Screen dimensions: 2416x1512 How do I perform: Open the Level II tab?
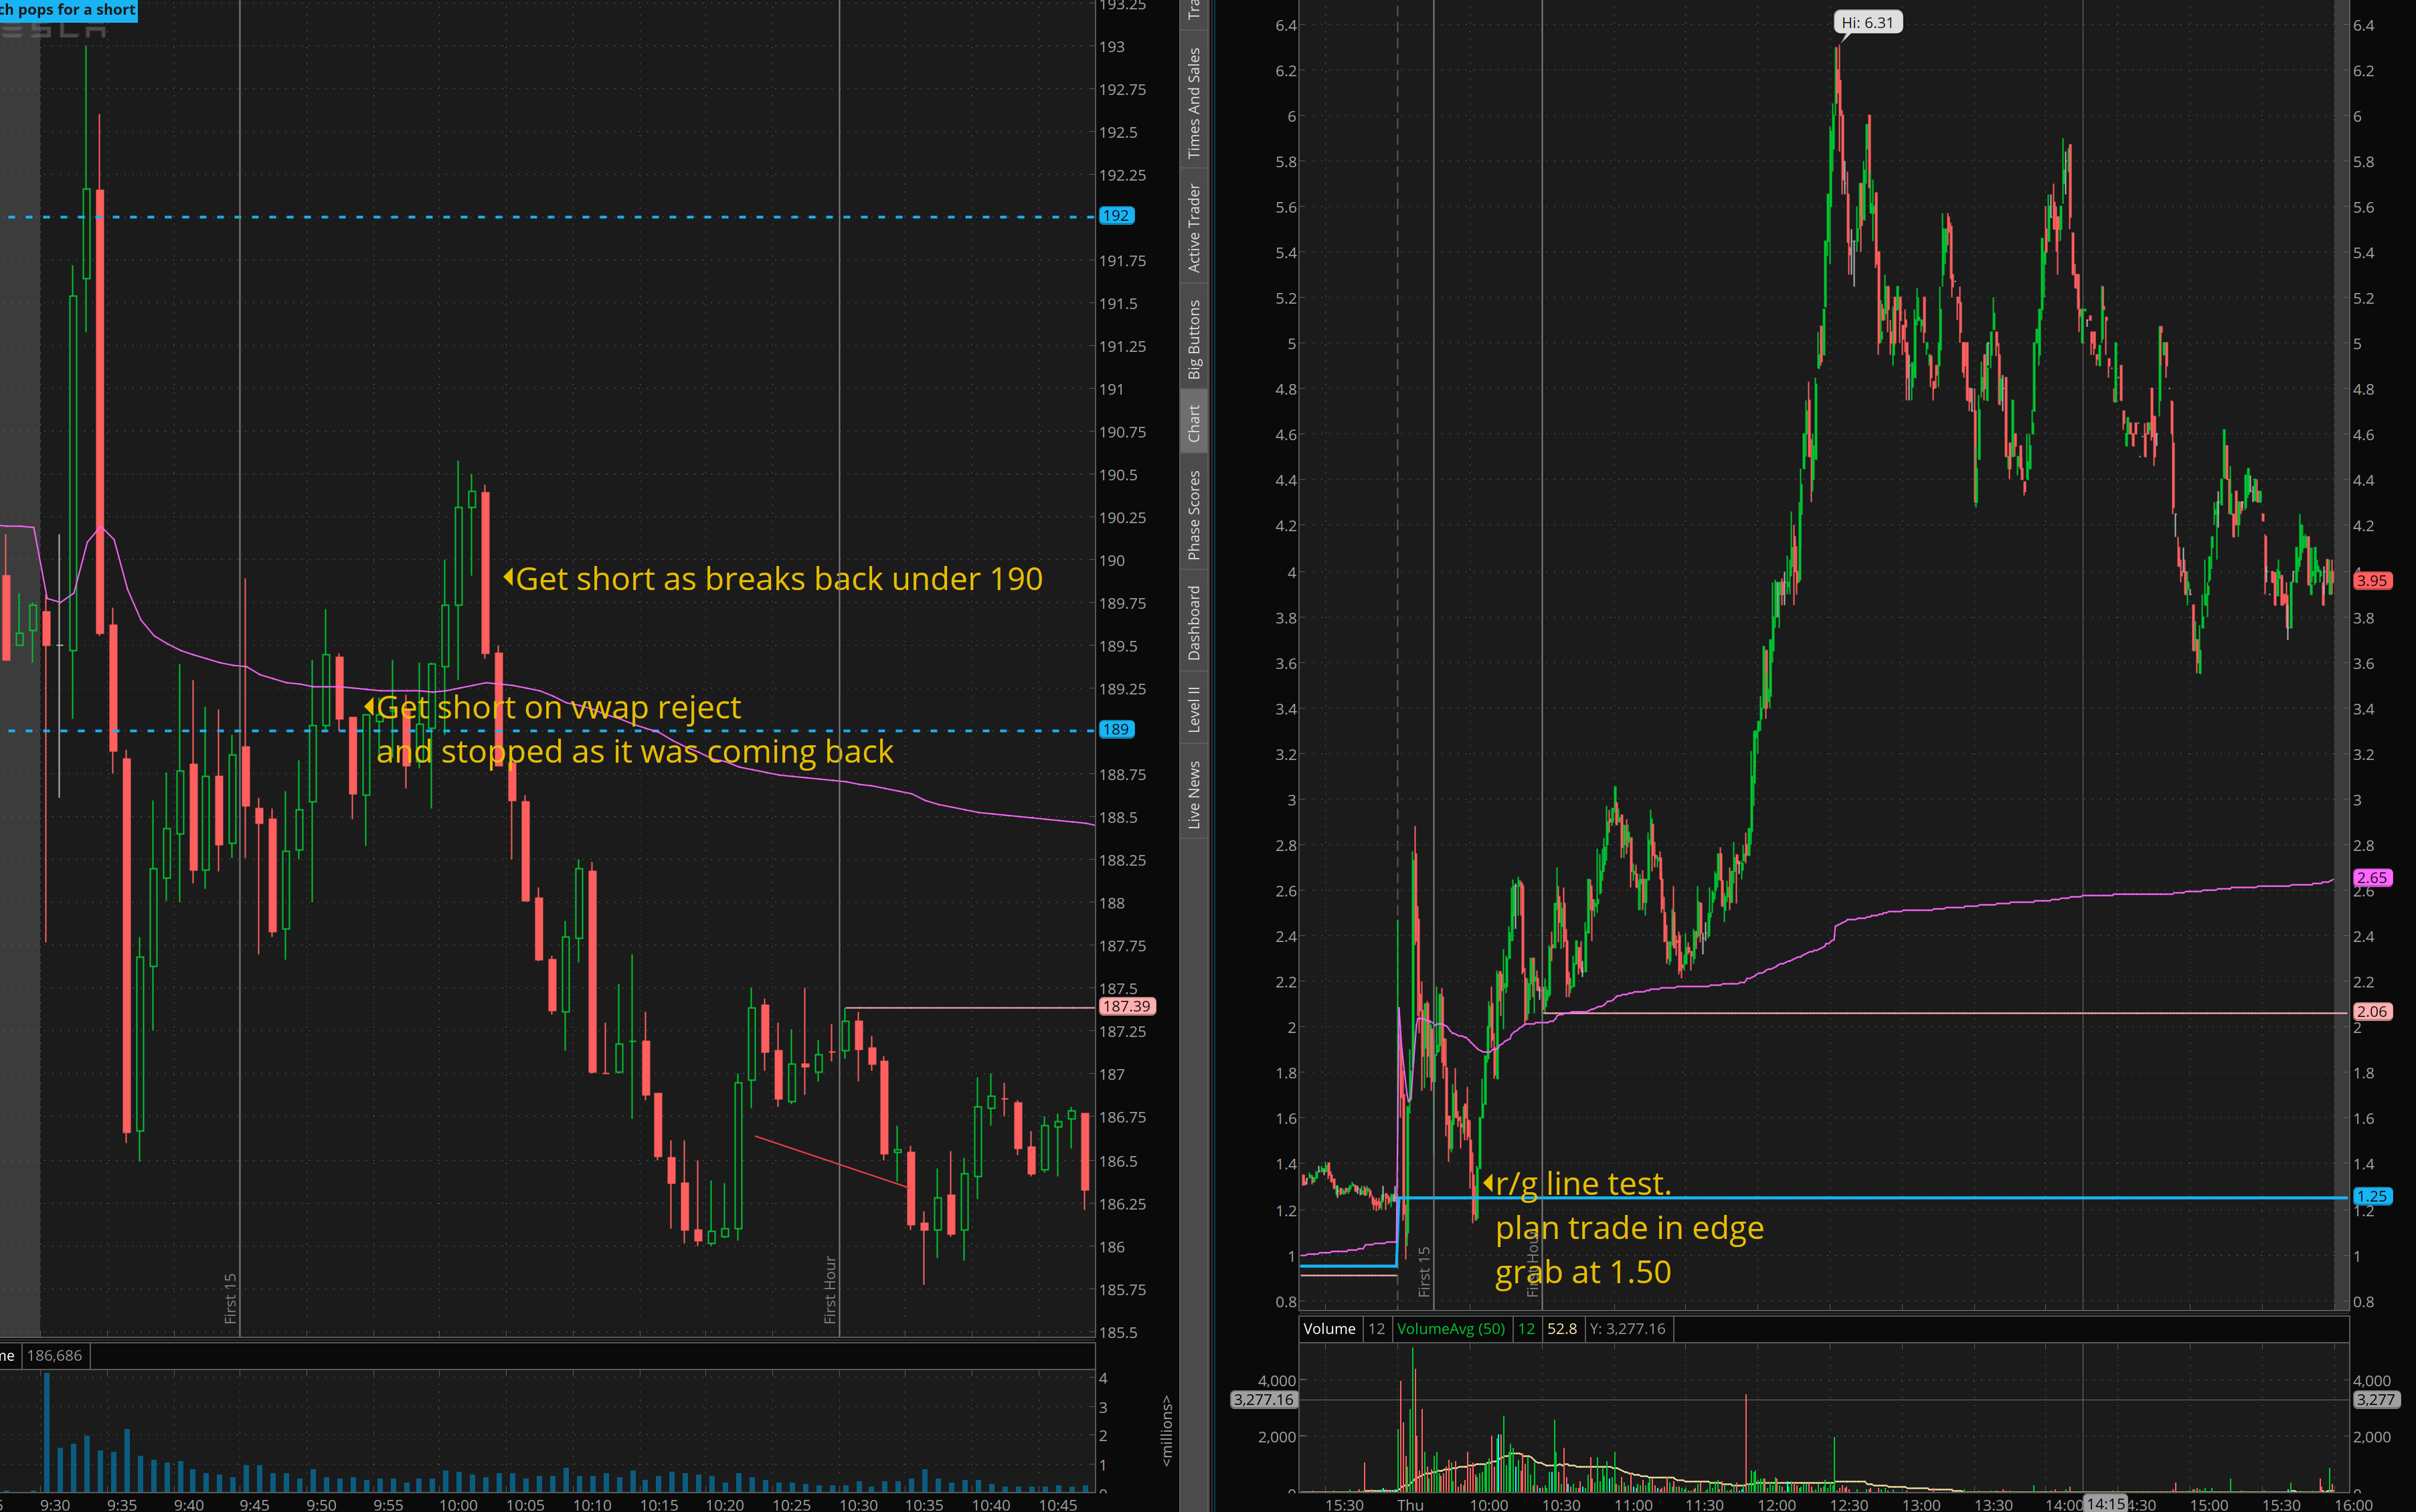pos(1193,709)
